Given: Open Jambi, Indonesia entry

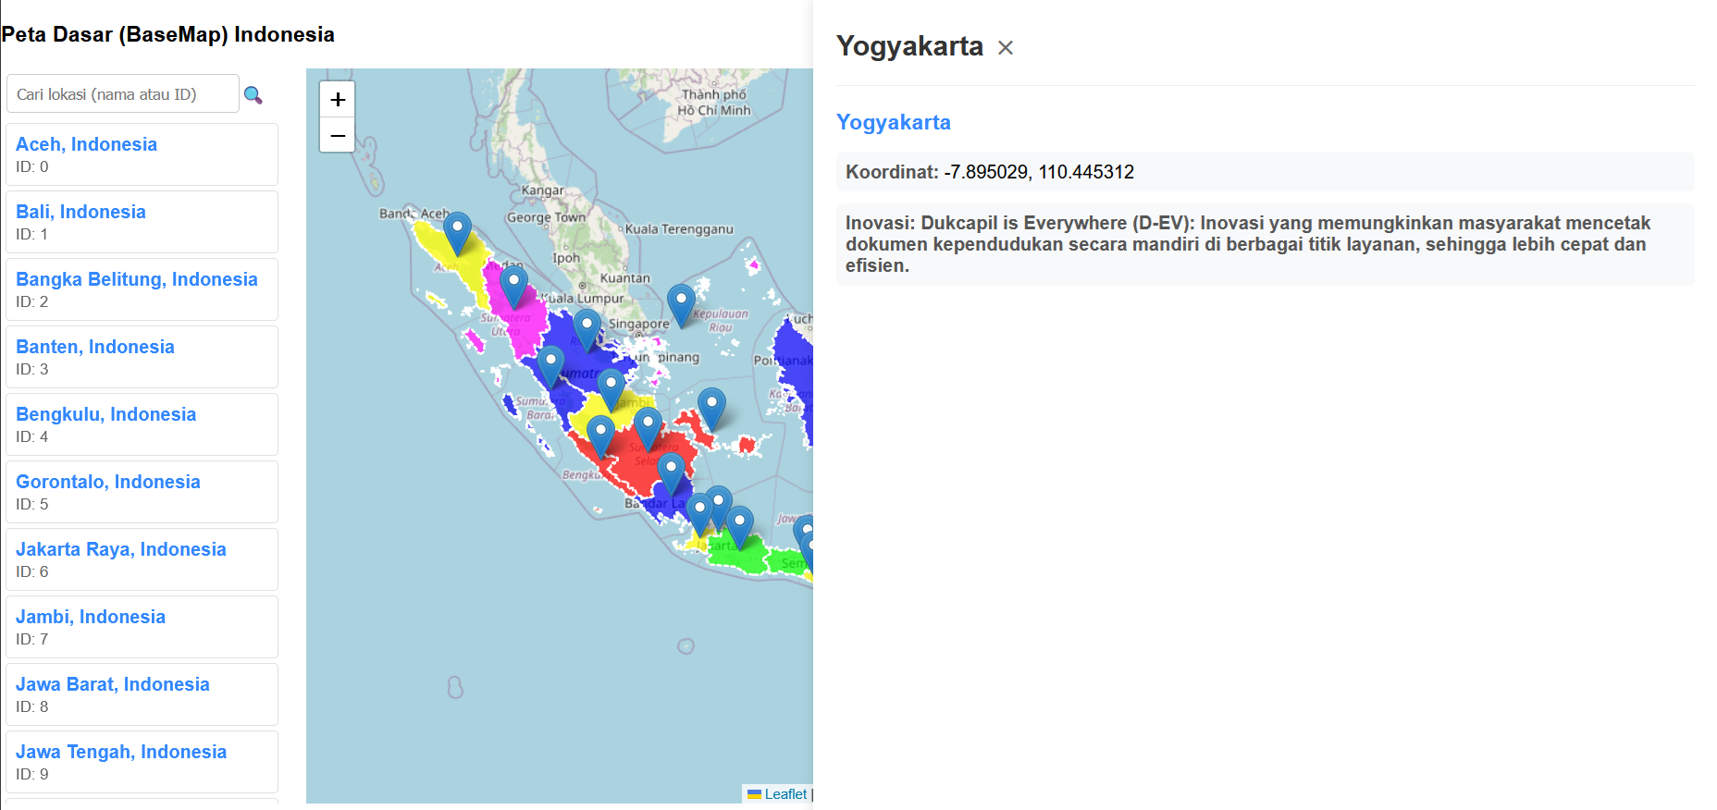Looking at the screenshot, I should click(x=142, y=627).
